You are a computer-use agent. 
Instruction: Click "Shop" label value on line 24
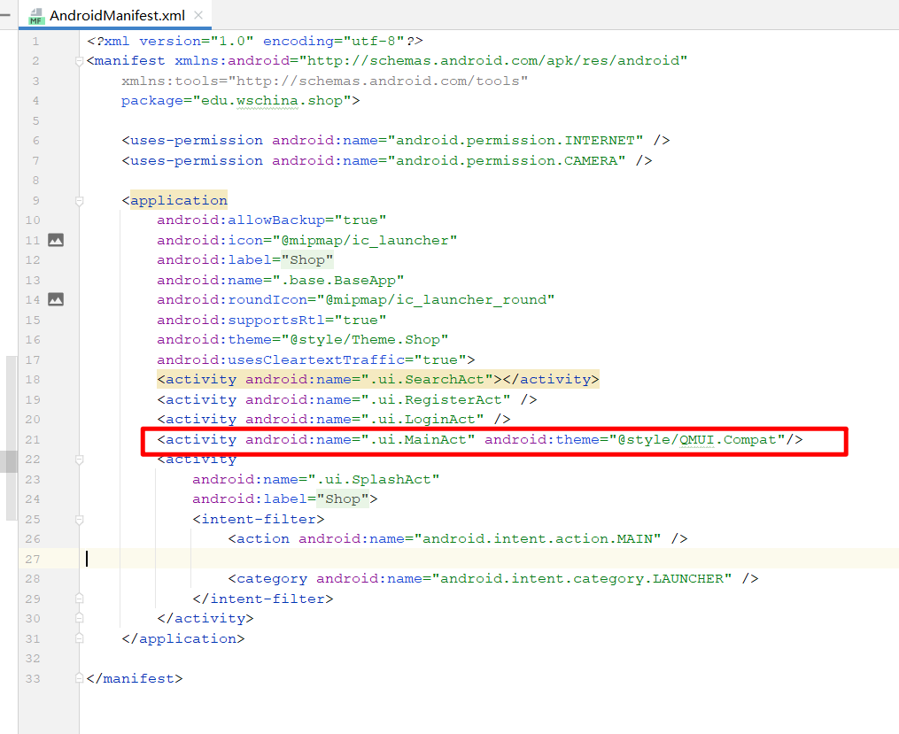[343, 499]
